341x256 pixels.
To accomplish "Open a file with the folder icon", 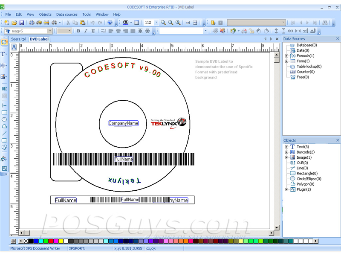I will 14,23.
